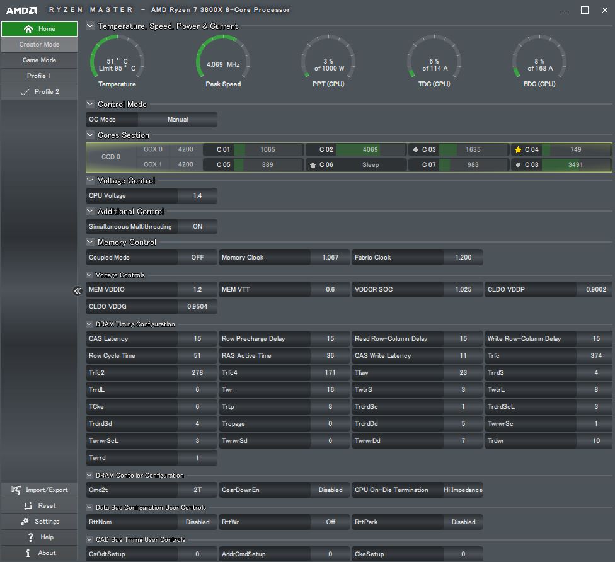Collapse DRAM Timing Configuration subsection
This screenshot has height=562, width=615.
point(89,324)
